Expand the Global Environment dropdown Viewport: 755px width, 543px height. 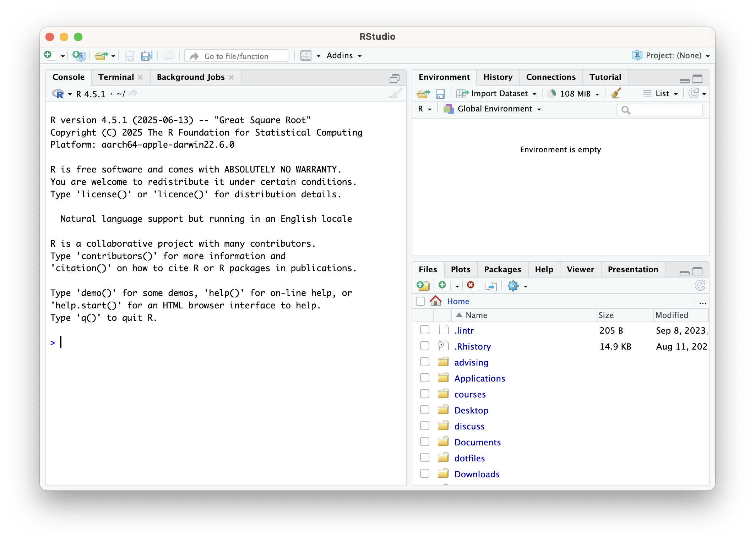point(492,109)
